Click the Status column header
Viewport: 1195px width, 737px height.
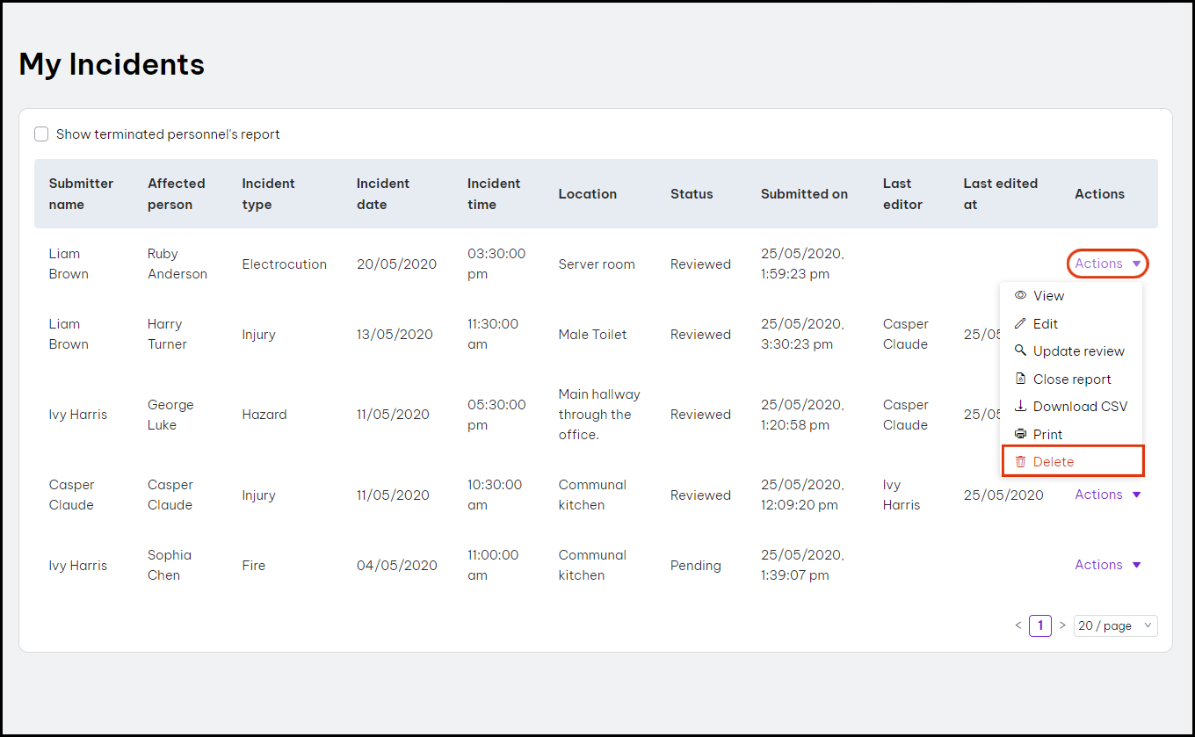click(692, 194)
